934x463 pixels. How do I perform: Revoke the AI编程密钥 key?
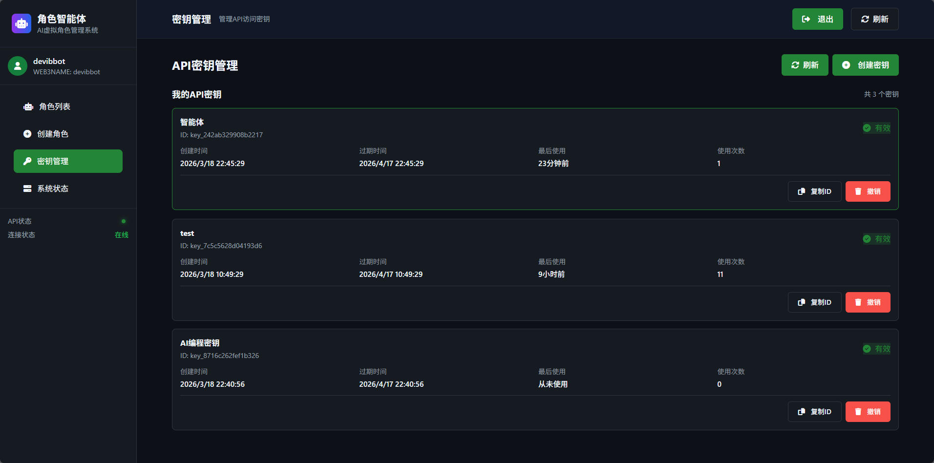point(868,412)
